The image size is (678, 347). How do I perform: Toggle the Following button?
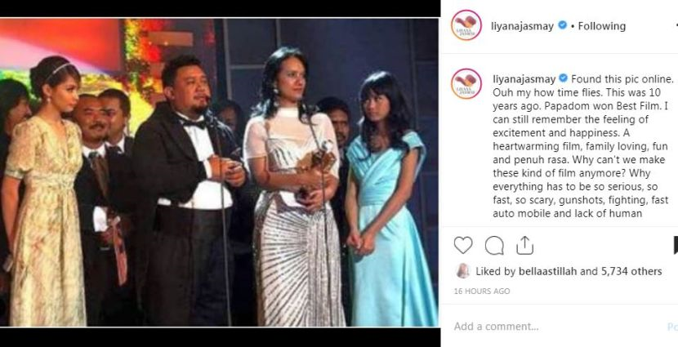point(602,26)
